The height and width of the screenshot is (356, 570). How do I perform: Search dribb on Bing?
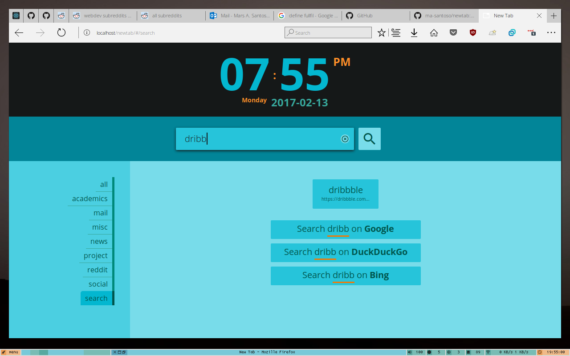click(x=346, y=276)
